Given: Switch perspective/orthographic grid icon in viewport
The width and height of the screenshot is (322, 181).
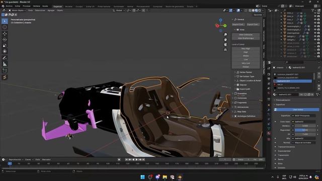Looking at the screenshot, I should 225,50.
